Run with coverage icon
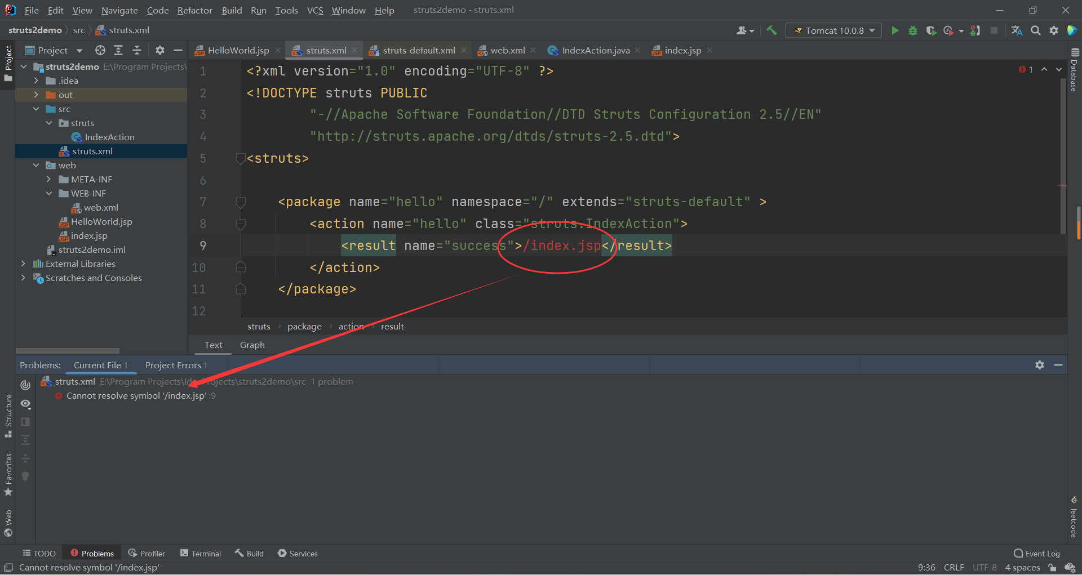This screenshot has height=575, width=1082. tap(931, 30)
